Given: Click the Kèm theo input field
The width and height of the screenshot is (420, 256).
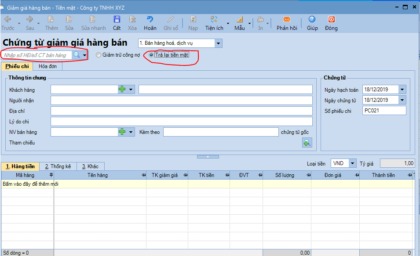Looking at the screenshot, I should click(221, 132).
